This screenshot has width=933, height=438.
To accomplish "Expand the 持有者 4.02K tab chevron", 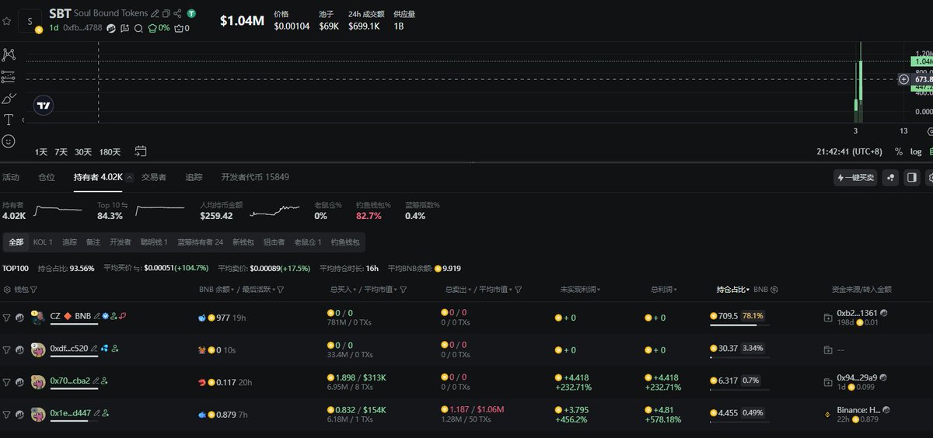I will (x=129, y=178).
